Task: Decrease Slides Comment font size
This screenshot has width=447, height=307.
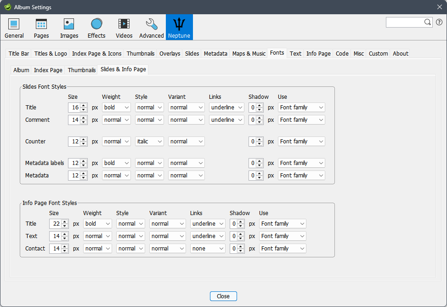Action: (x=84, y=122)
